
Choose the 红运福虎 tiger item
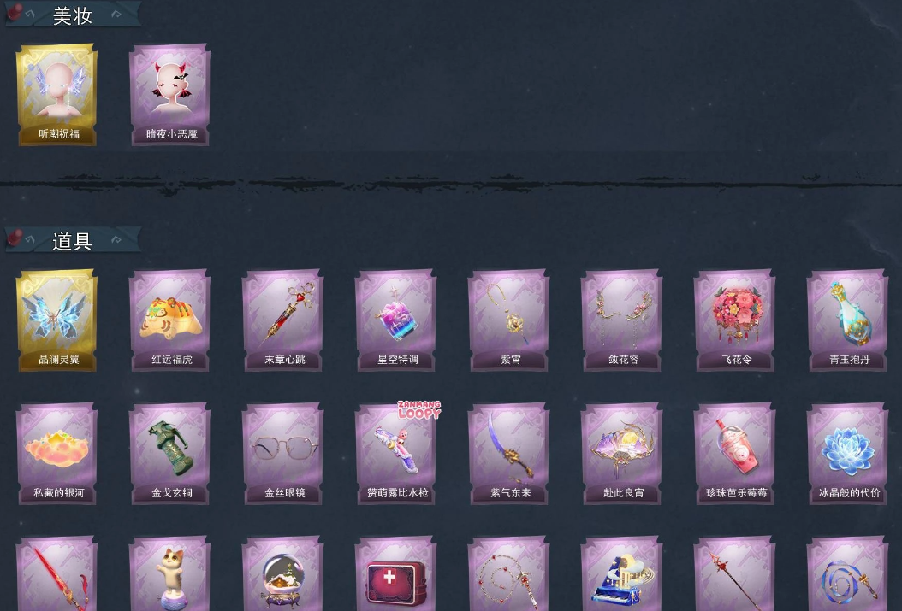pos(169,320)
